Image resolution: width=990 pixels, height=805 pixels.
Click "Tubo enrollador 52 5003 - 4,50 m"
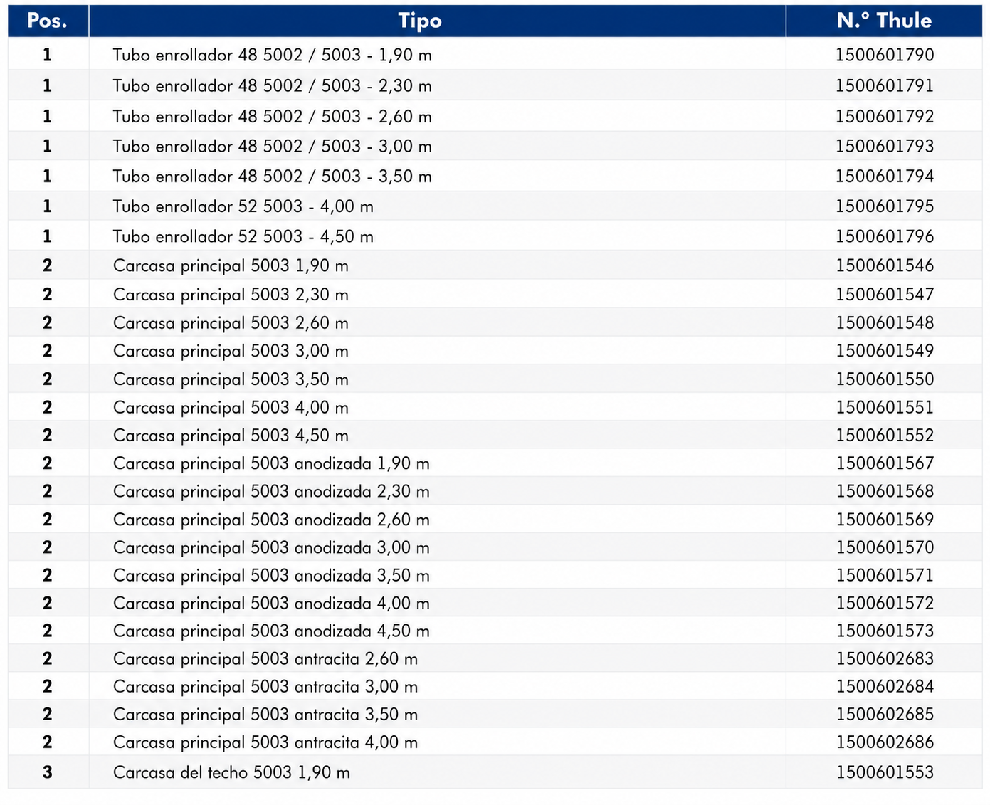coord(243,236)
